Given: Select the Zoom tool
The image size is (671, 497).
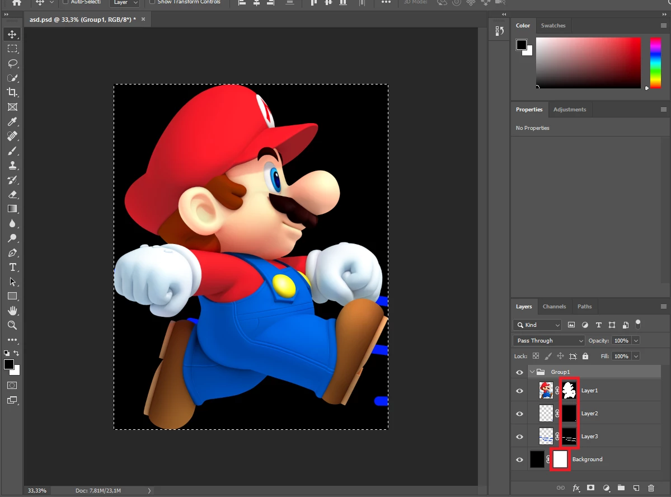Looking at the screenshot, I should tap(12, 325).
